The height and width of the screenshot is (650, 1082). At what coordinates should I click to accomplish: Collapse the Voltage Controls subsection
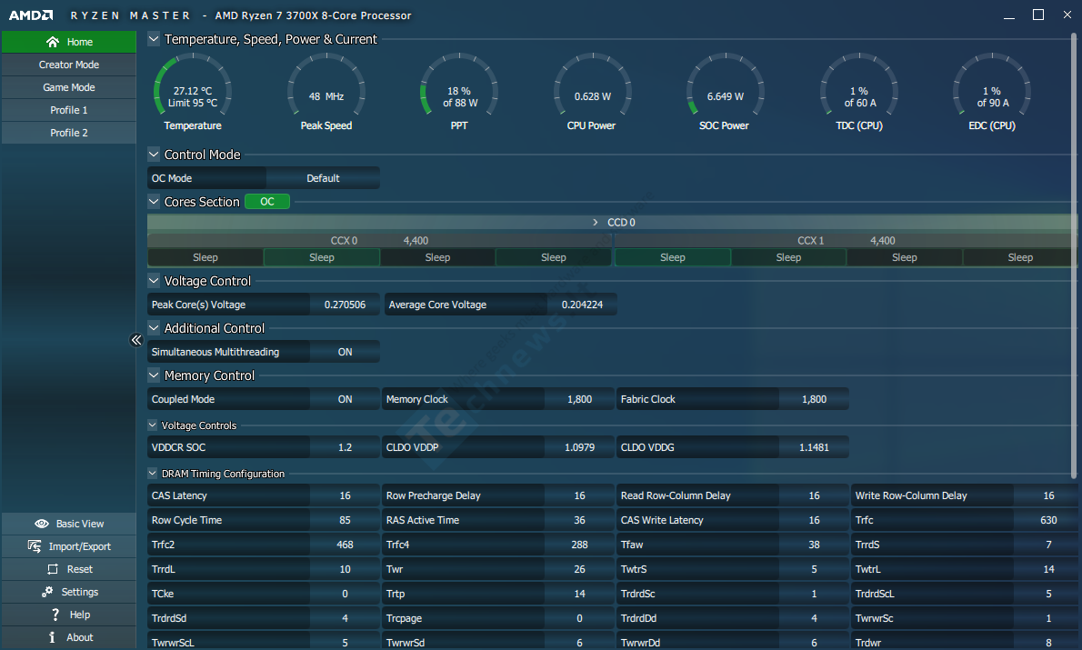pyautogui.click(x=153, y=425)
